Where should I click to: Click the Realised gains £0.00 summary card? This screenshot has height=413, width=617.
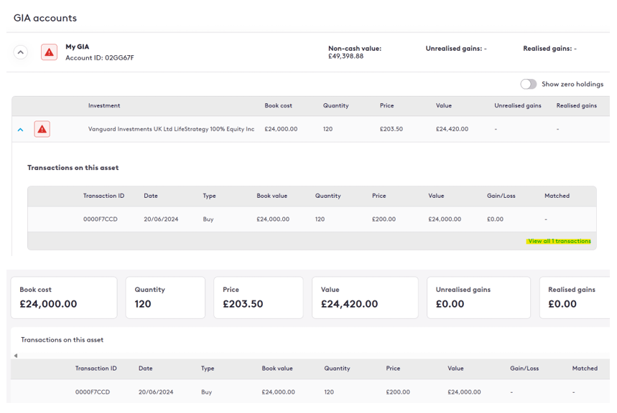point(574,298)
